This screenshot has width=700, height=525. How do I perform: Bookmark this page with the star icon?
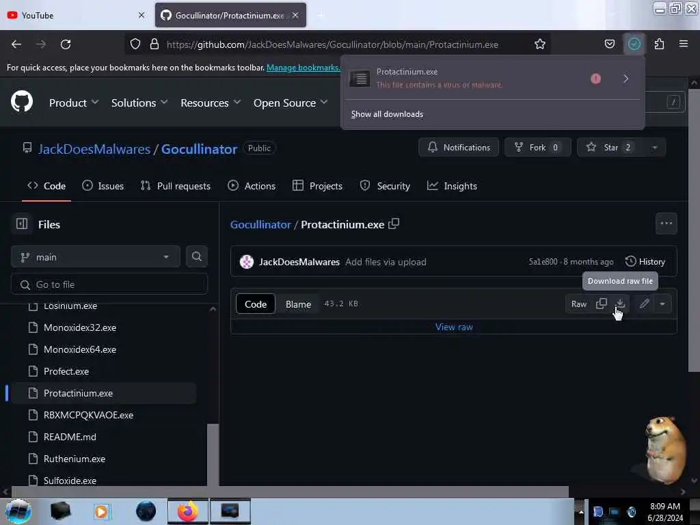[540, 44]
